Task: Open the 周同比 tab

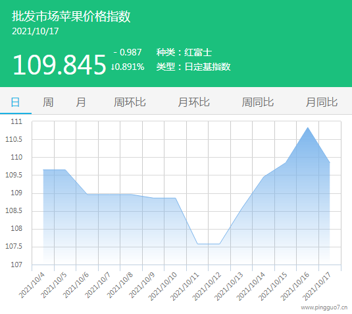Action: pyautogui.click(x=257, y=102)
